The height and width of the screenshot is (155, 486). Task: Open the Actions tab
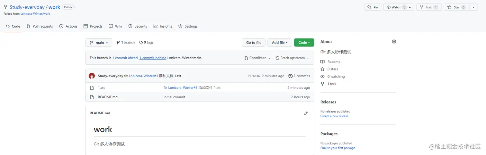click(68, 26)
